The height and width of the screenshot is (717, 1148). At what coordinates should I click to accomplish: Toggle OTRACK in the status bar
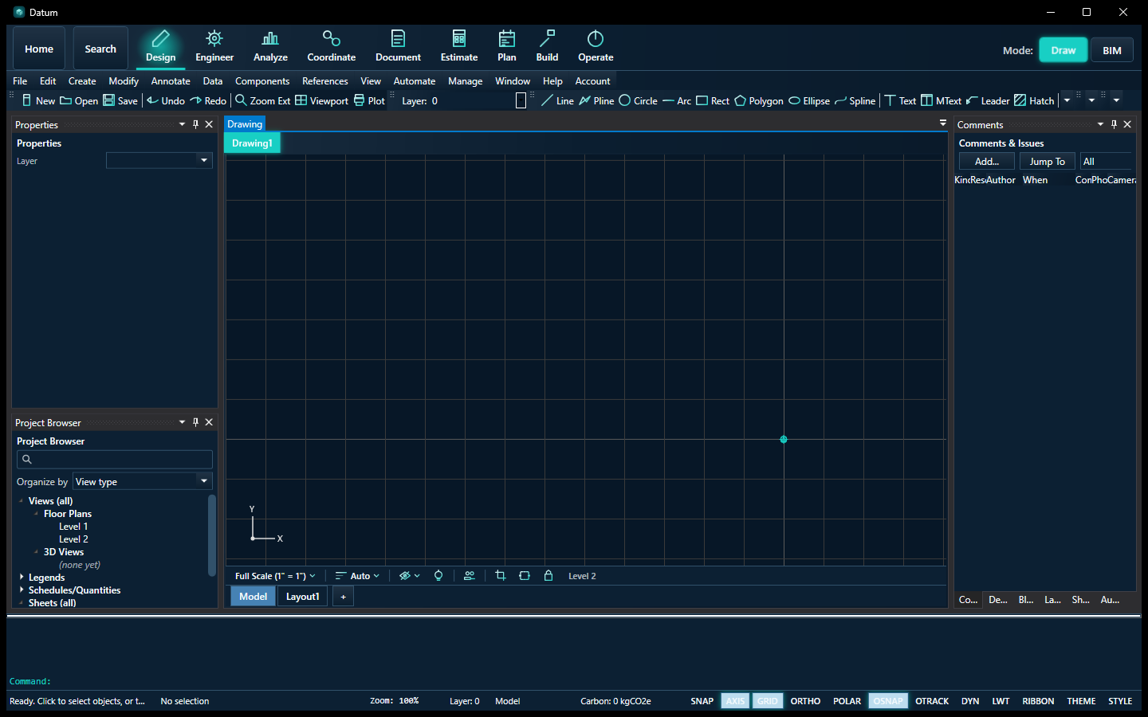click(x=932, y=701)
